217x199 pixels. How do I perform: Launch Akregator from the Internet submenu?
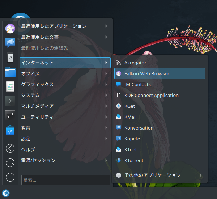(160, 63)
